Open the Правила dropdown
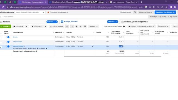The height and width of the screenshot is (100, 178). point(93,26)
